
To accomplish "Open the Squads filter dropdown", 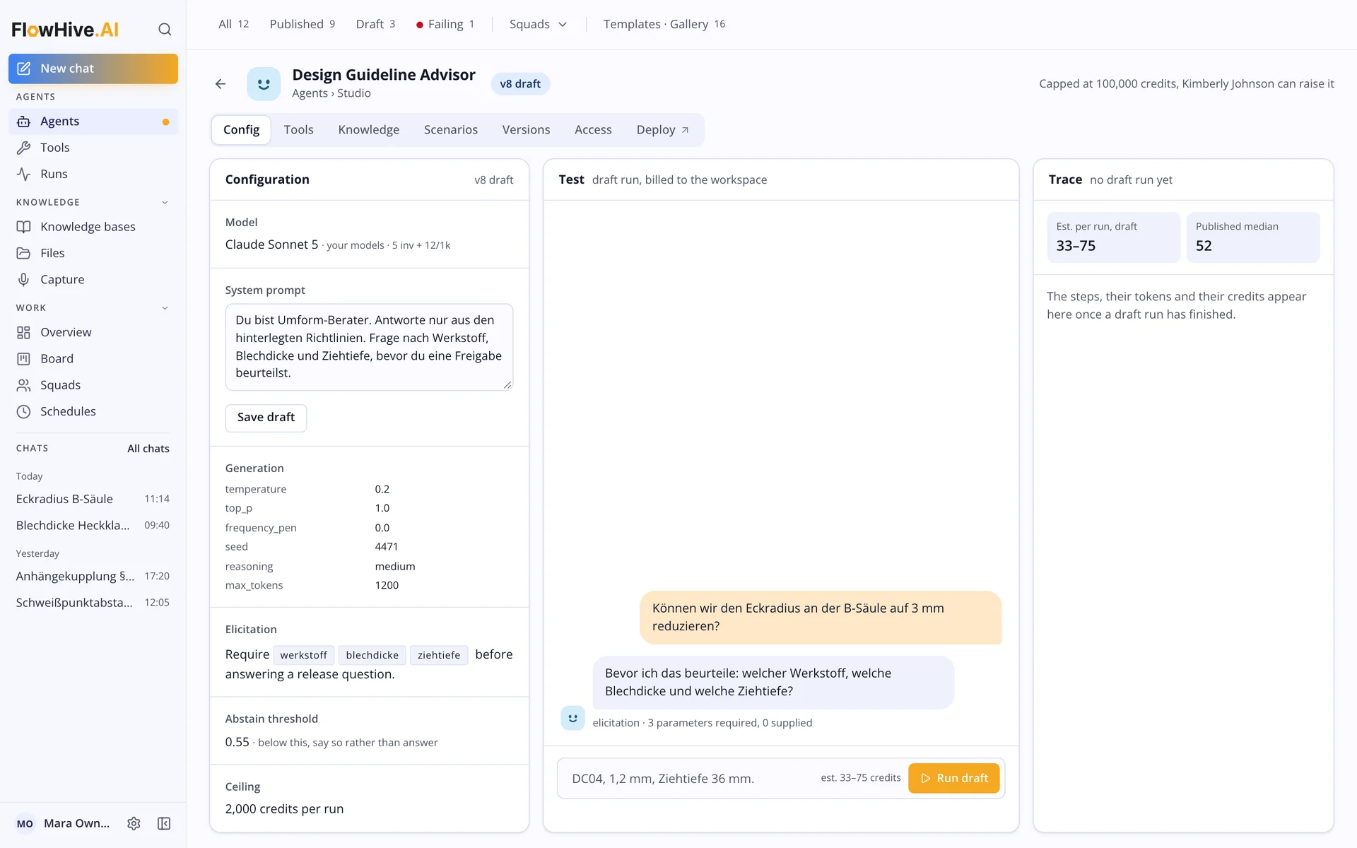I will coord(538,24).
